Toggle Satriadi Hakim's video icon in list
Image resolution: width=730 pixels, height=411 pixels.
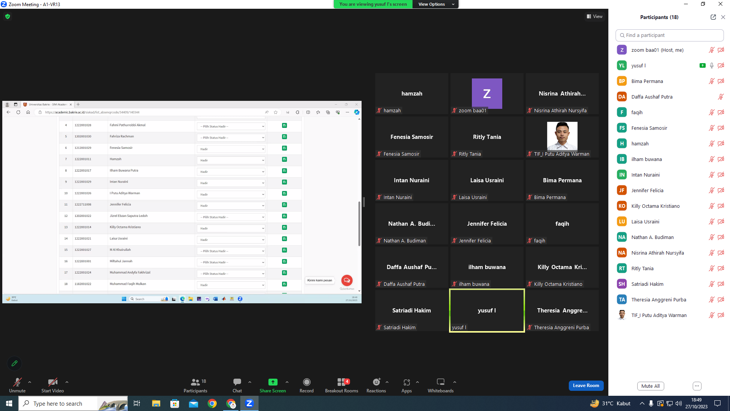click(720, 284)
